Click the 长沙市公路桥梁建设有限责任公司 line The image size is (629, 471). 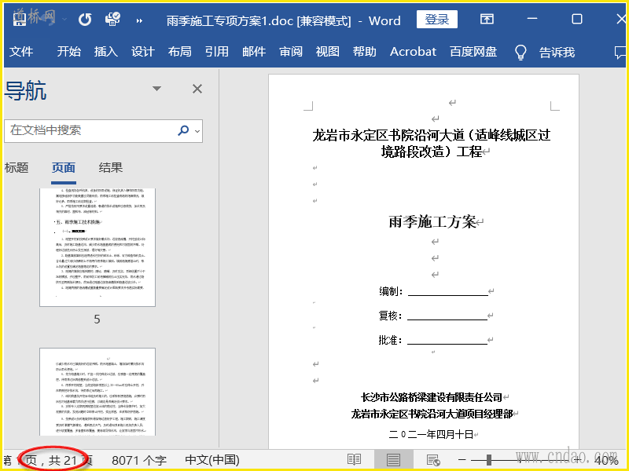tap(432, 397)
